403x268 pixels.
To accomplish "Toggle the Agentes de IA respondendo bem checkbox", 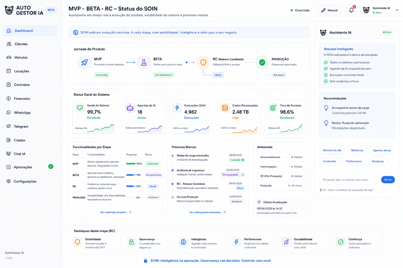I will tap(326, 69).
